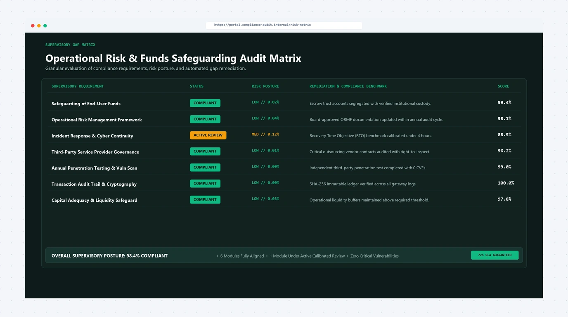Viewport: 568px width, 317px height.
Task: Select the Supervisory Requirement column header
Action: click(x=78, y=86)
